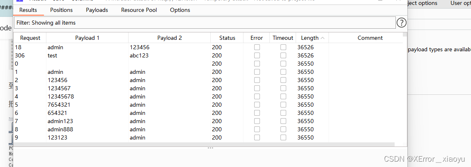Click the Results tab
Image resolution: width=471 pixels, height=167 pixels.
click(28, 10)
